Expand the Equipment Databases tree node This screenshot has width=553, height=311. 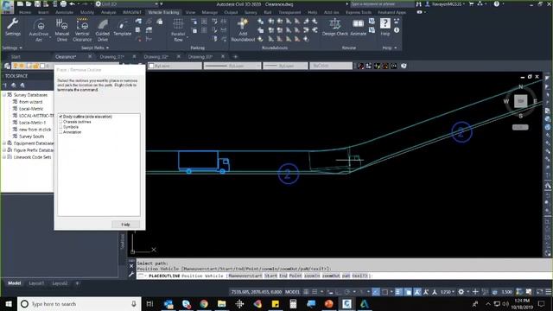[x=4, y=143]
